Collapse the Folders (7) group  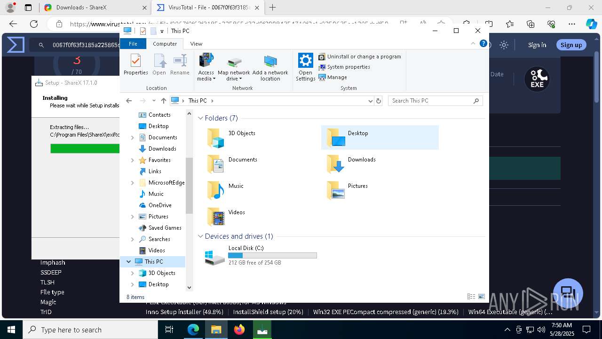pos(201,118)
